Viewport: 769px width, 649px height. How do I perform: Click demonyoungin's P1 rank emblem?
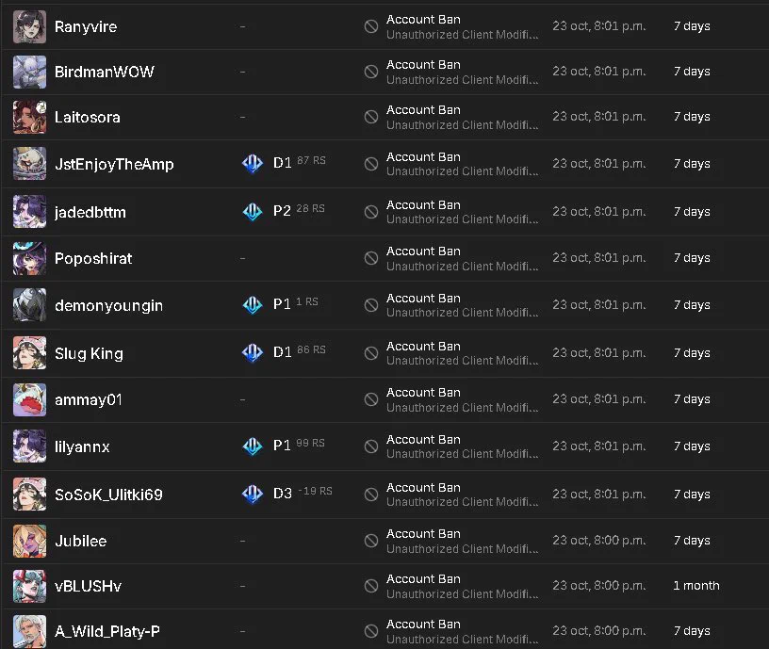coord(253,304)
